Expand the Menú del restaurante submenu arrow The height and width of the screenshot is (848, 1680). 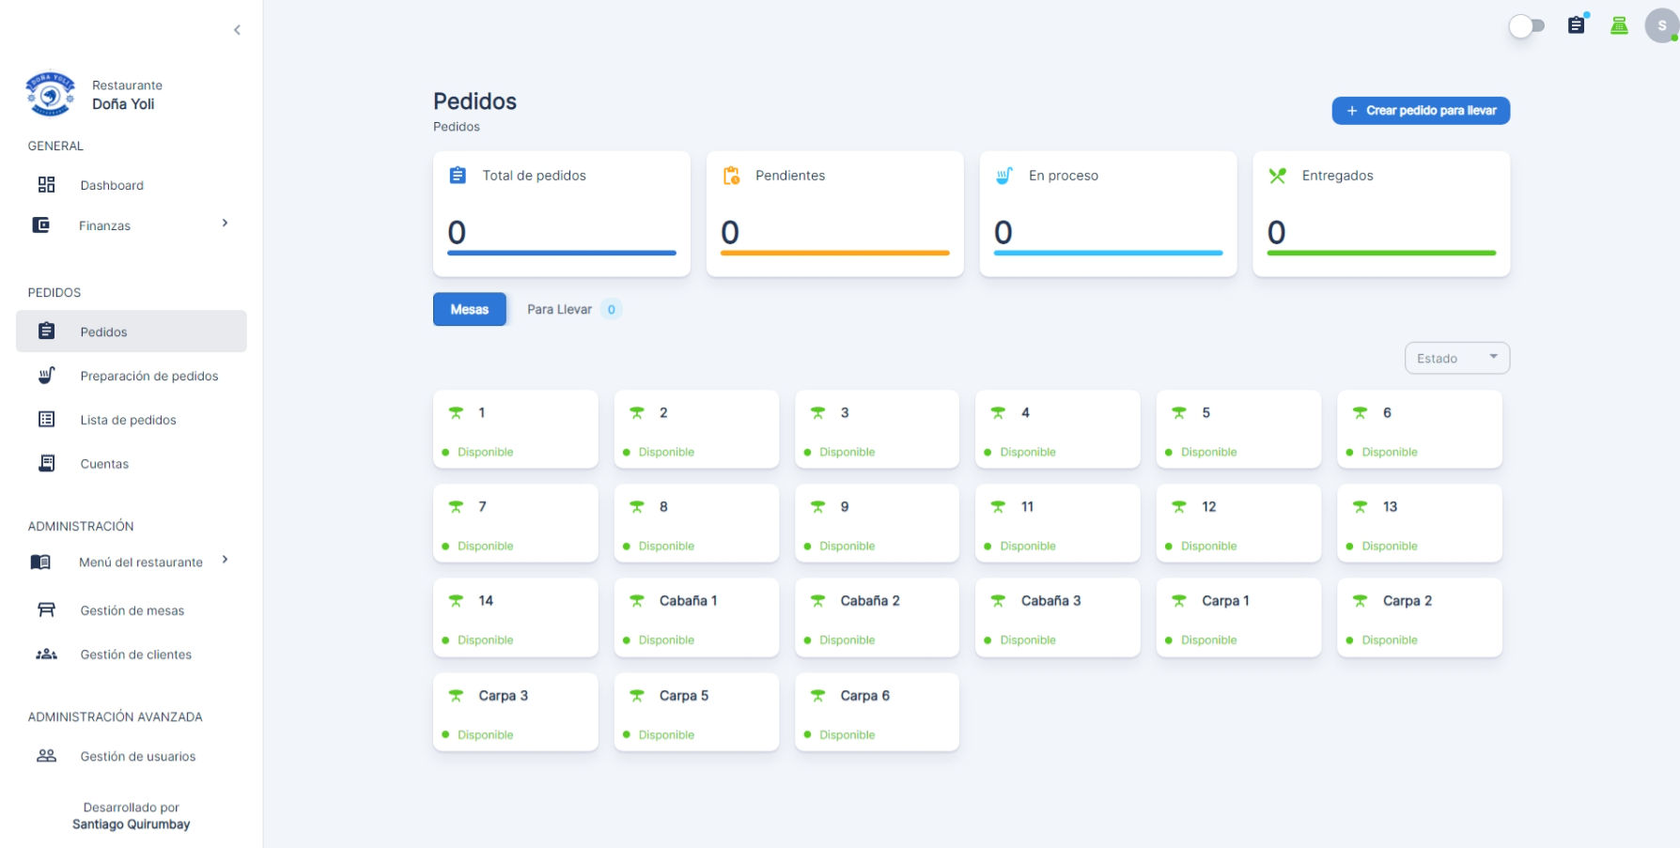pyautogui.click(x=225, y=560)
